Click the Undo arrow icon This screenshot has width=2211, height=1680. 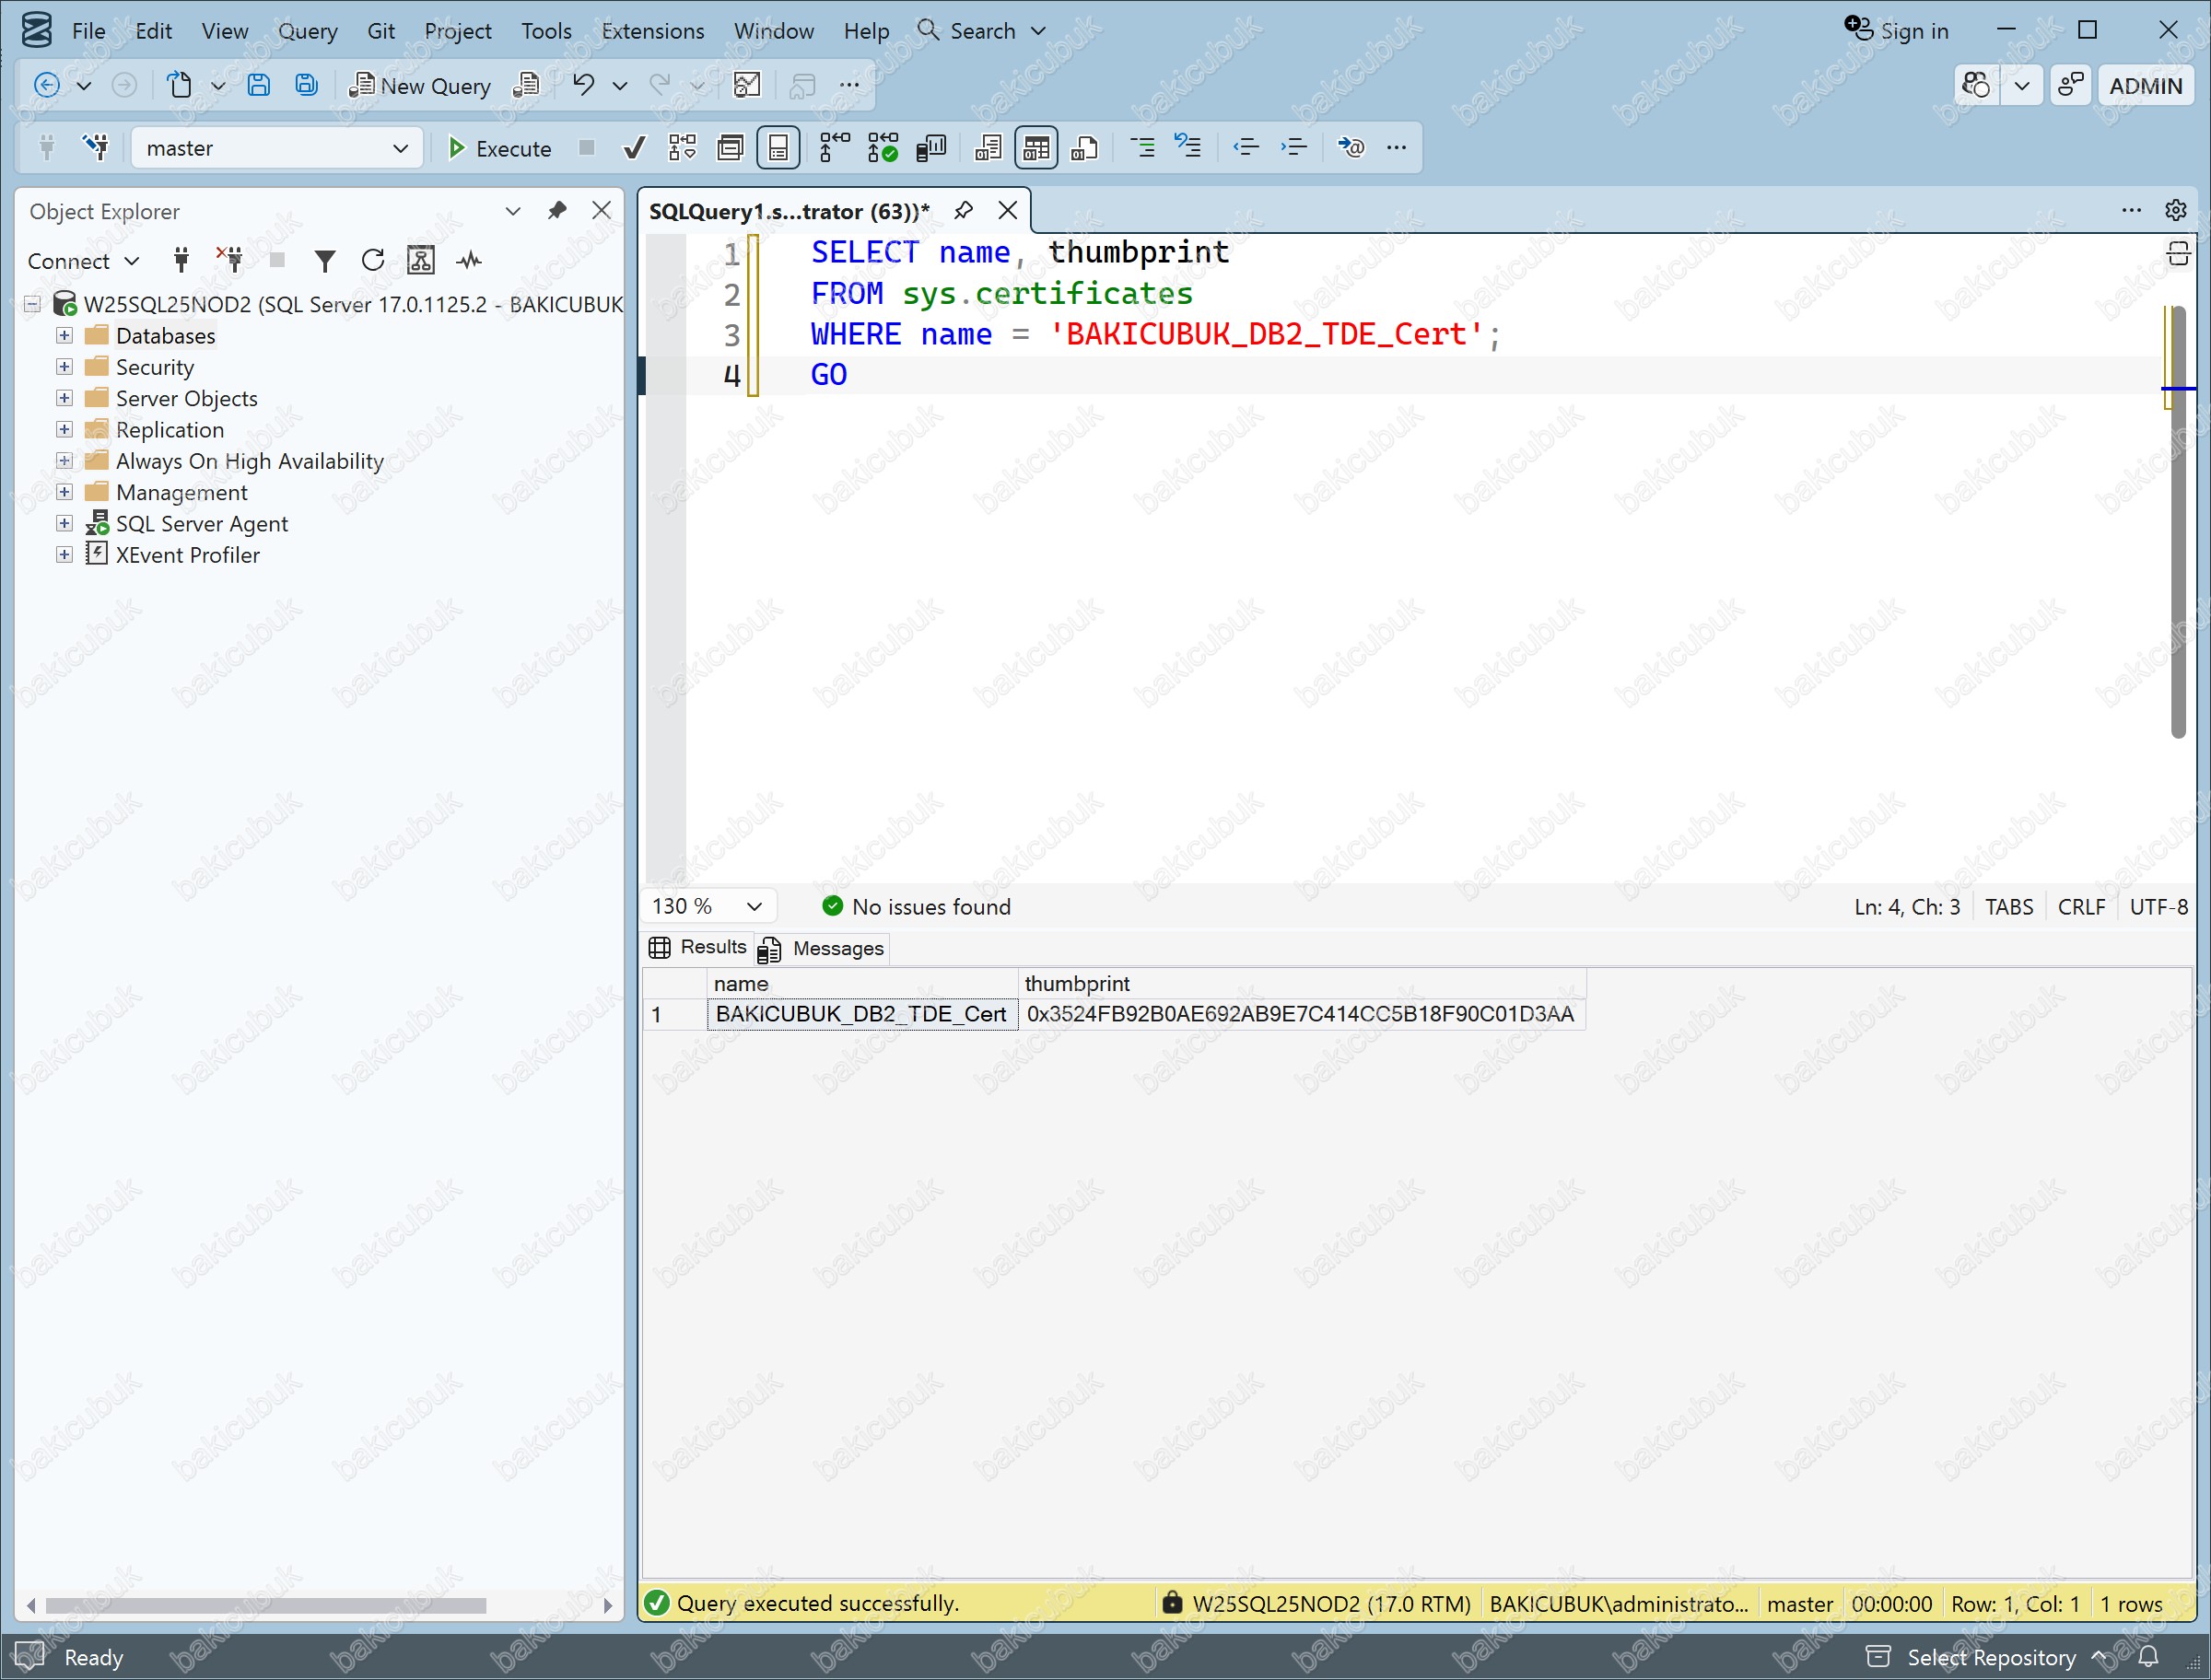583,85
